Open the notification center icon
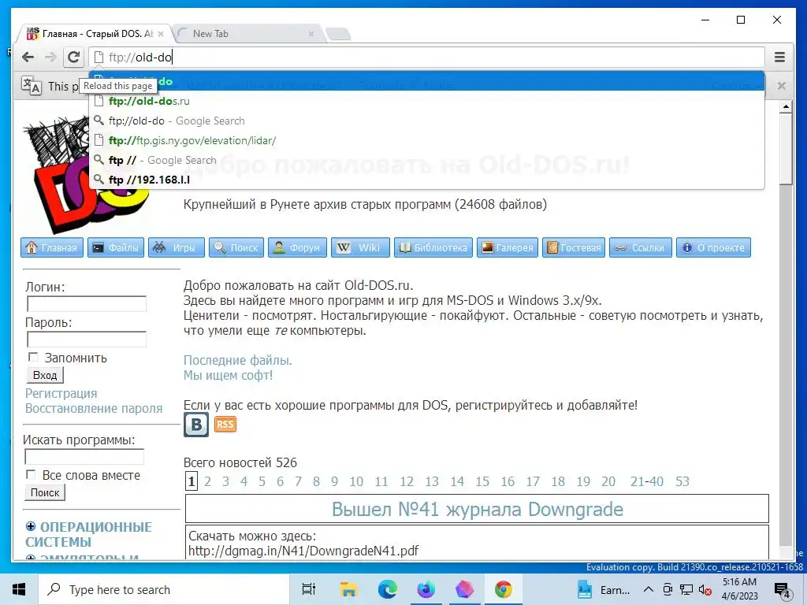 (782, 591)
